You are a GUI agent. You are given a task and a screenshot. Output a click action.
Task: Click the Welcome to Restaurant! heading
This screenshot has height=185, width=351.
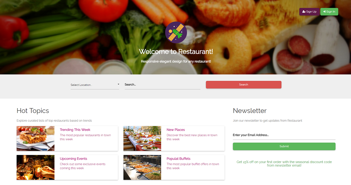pyautogui.click(x=176, y=52)
